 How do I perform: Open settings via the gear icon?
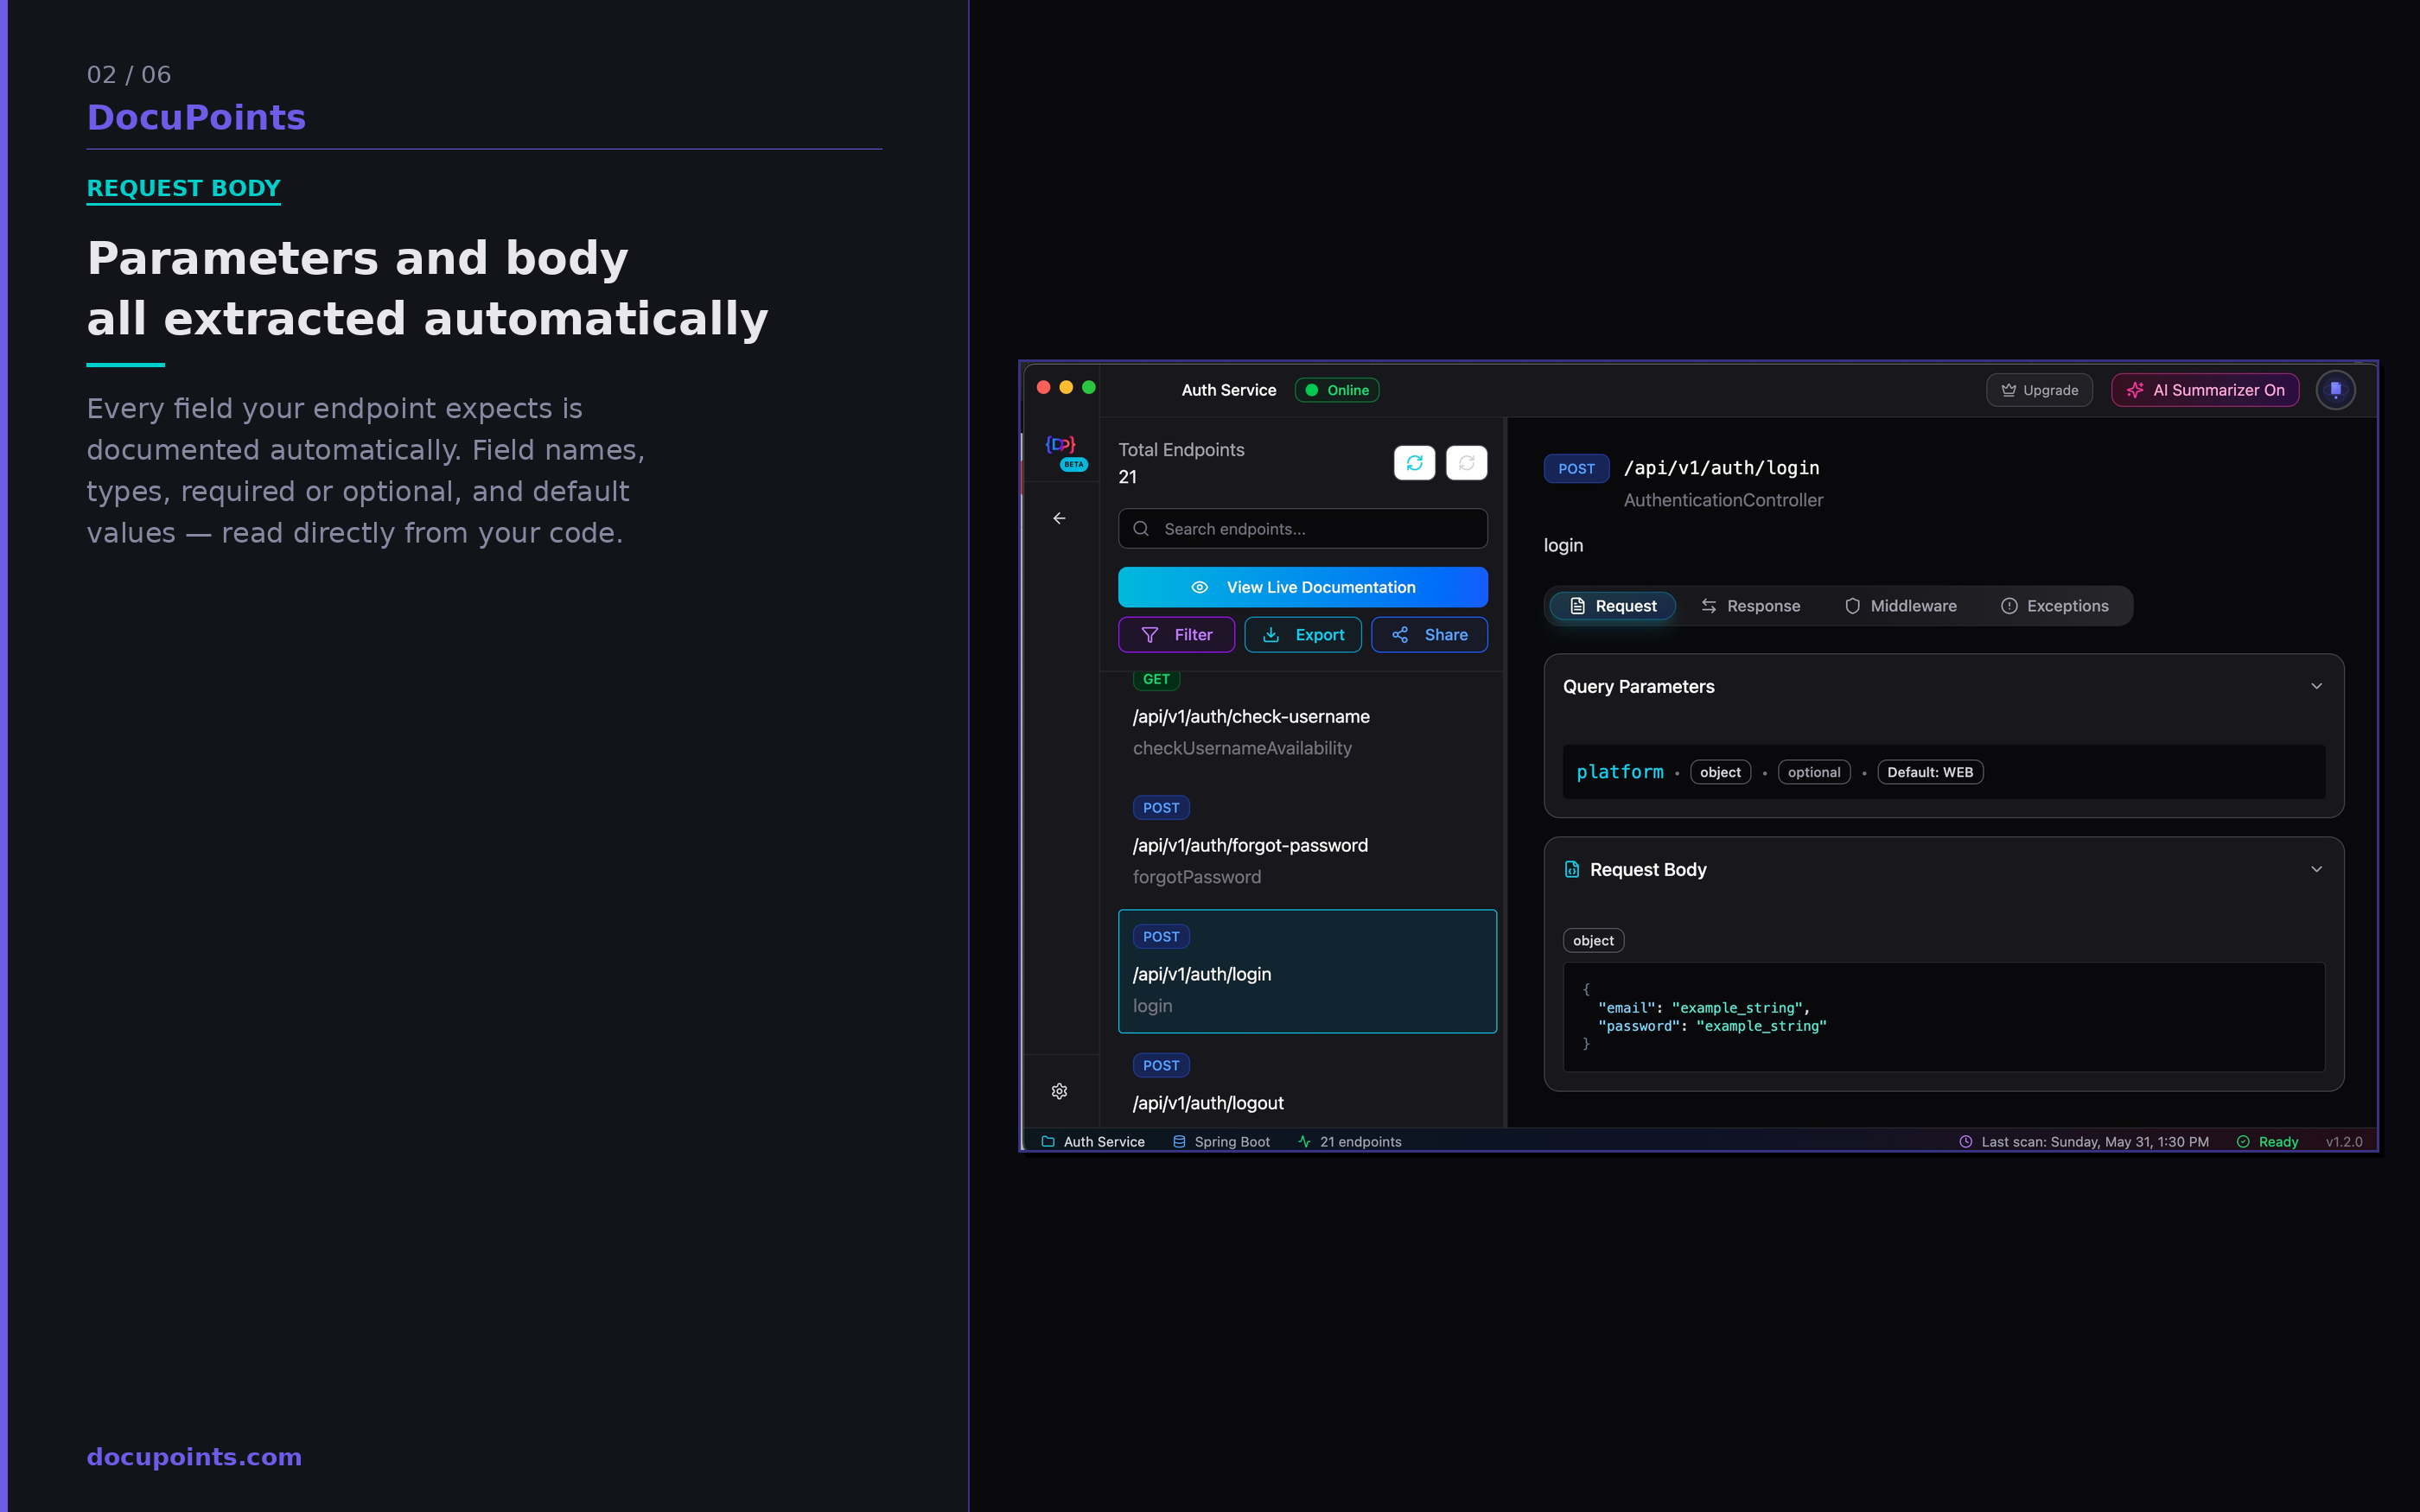[1059, 1091]
